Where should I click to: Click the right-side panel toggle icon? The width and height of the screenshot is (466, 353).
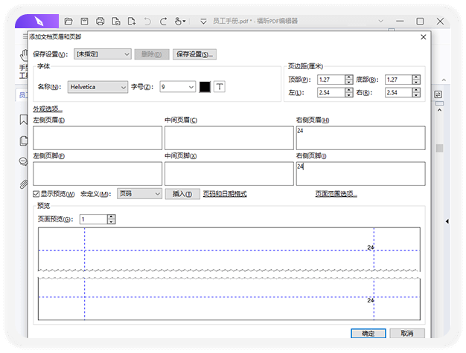click(x=438, y=94)
